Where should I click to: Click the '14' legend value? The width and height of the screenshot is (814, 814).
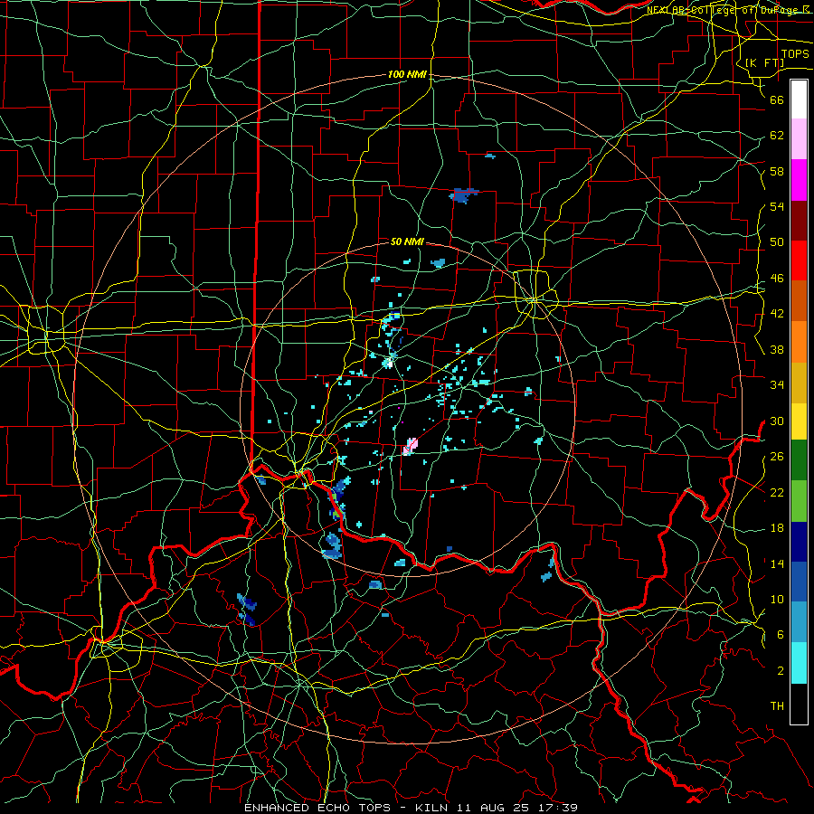777,563
